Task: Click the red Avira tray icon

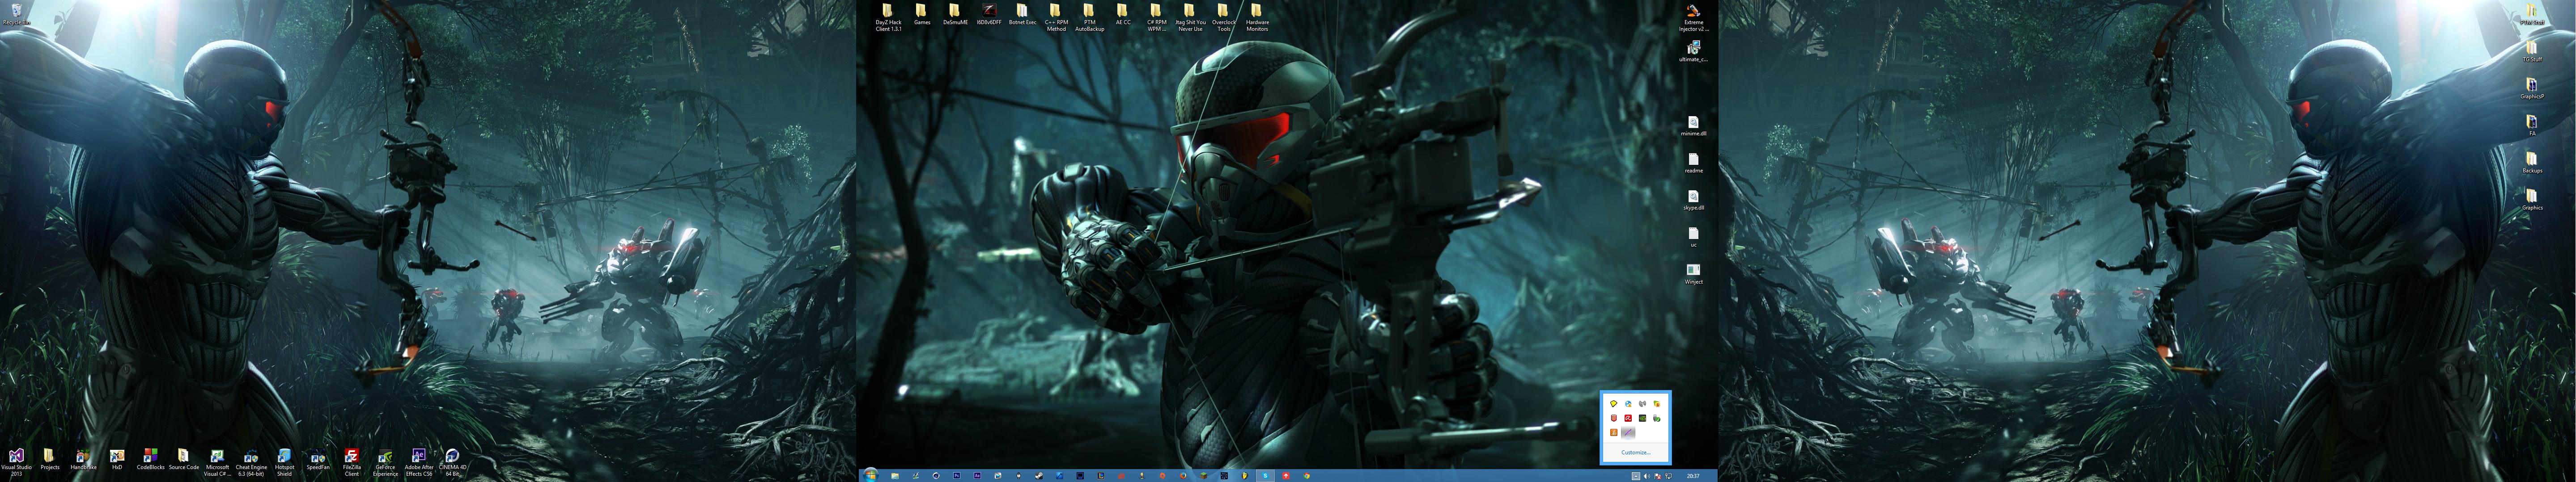Action: (x=1628, y=418)
